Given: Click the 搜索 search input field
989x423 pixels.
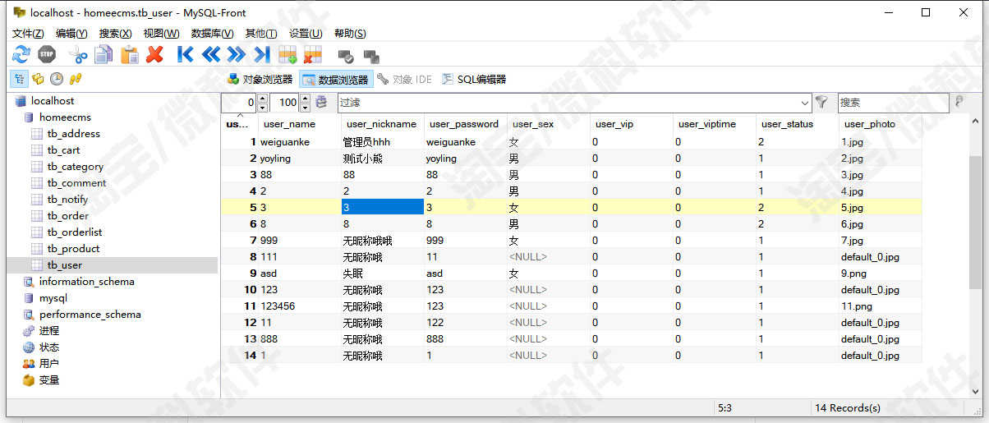Looking at the screenshot, I should point(893,103).
